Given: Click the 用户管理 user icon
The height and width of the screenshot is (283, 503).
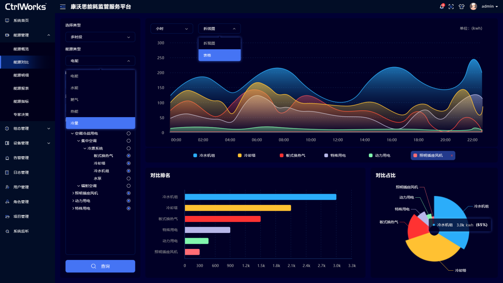Looking at the screenshot, I should pyautogui.click(x=7, y=187).
